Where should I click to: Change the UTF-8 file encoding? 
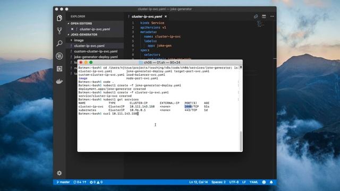click(x=234, y=182)
